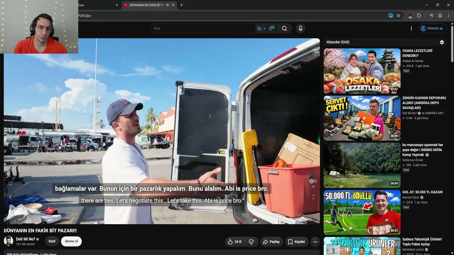Click the Turkish subtitle line on the video
The height and width of the screenshot is (255, 454).
pos(161,189)
